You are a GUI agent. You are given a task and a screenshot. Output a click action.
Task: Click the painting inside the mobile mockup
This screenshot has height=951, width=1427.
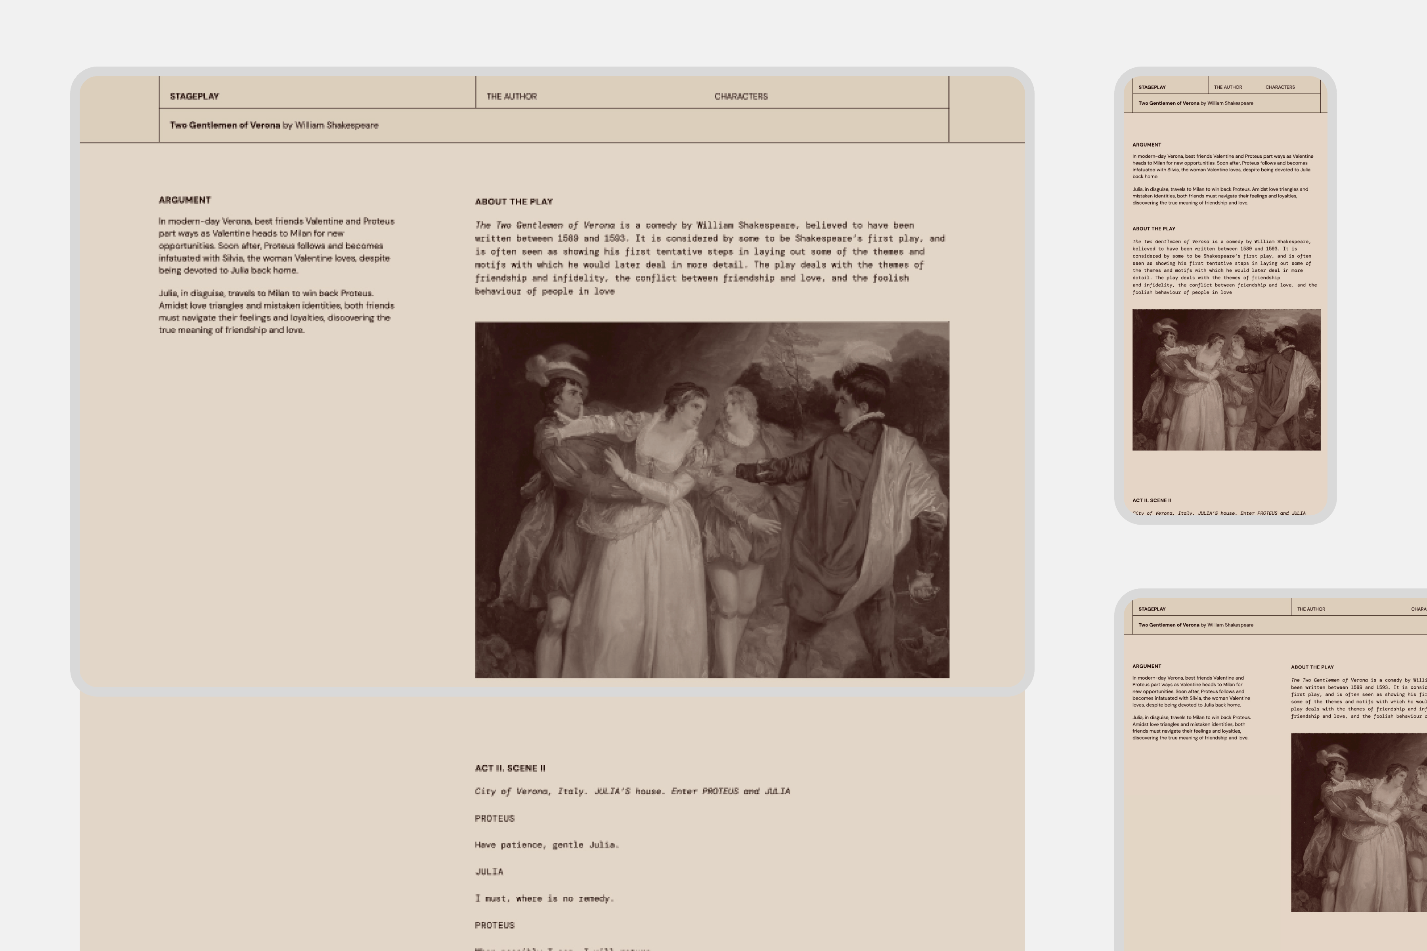coord(1226,380)
